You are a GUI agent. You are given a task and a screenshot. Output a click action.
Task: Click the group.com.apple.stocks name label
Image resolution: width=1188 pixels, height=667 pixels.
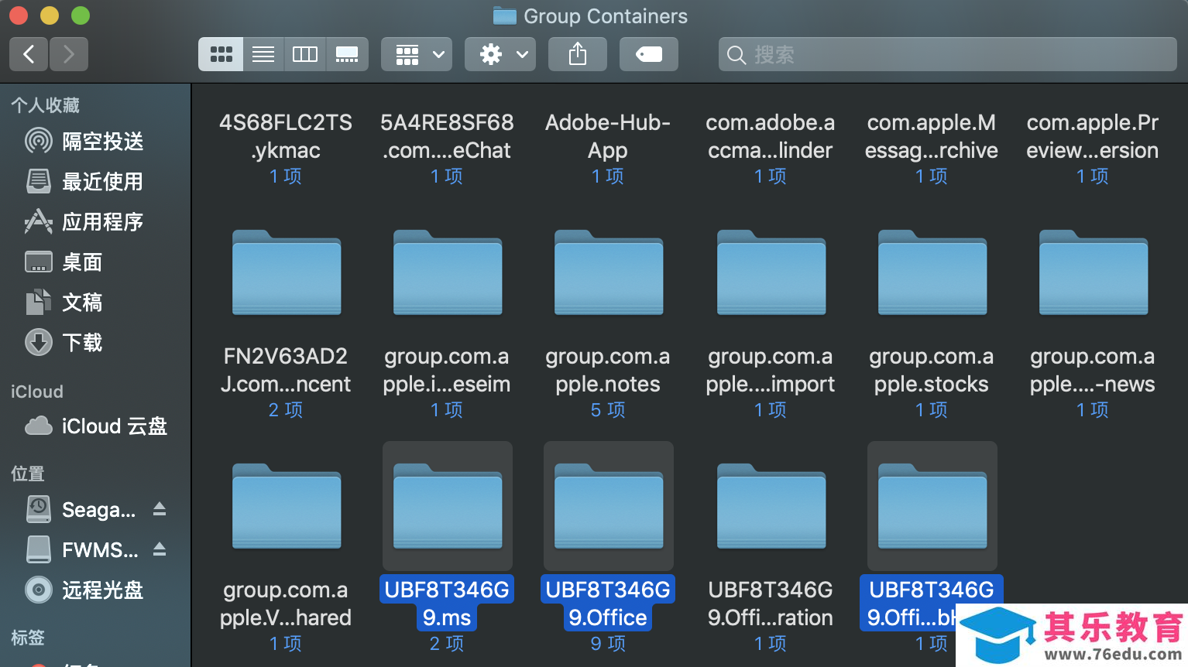pos(932,370)
